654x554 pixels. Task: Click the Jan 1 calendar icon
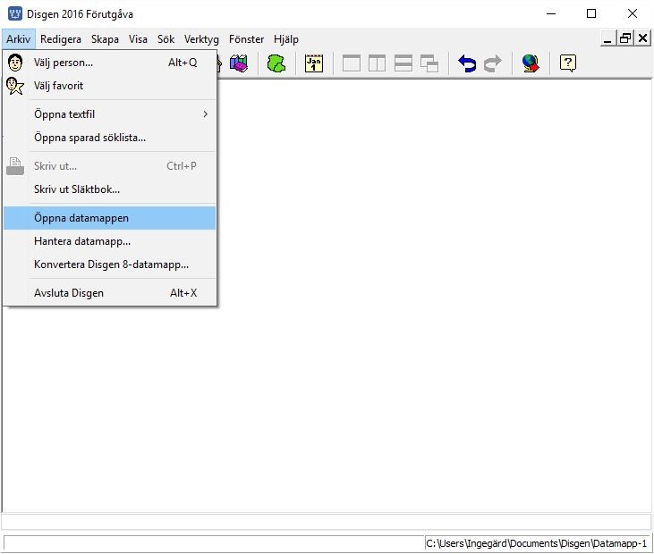click(314, 63)
